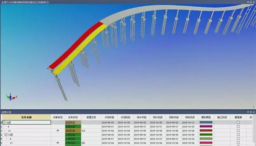
Task: Click the 预计开始 column header
Action: click(141, 117)
